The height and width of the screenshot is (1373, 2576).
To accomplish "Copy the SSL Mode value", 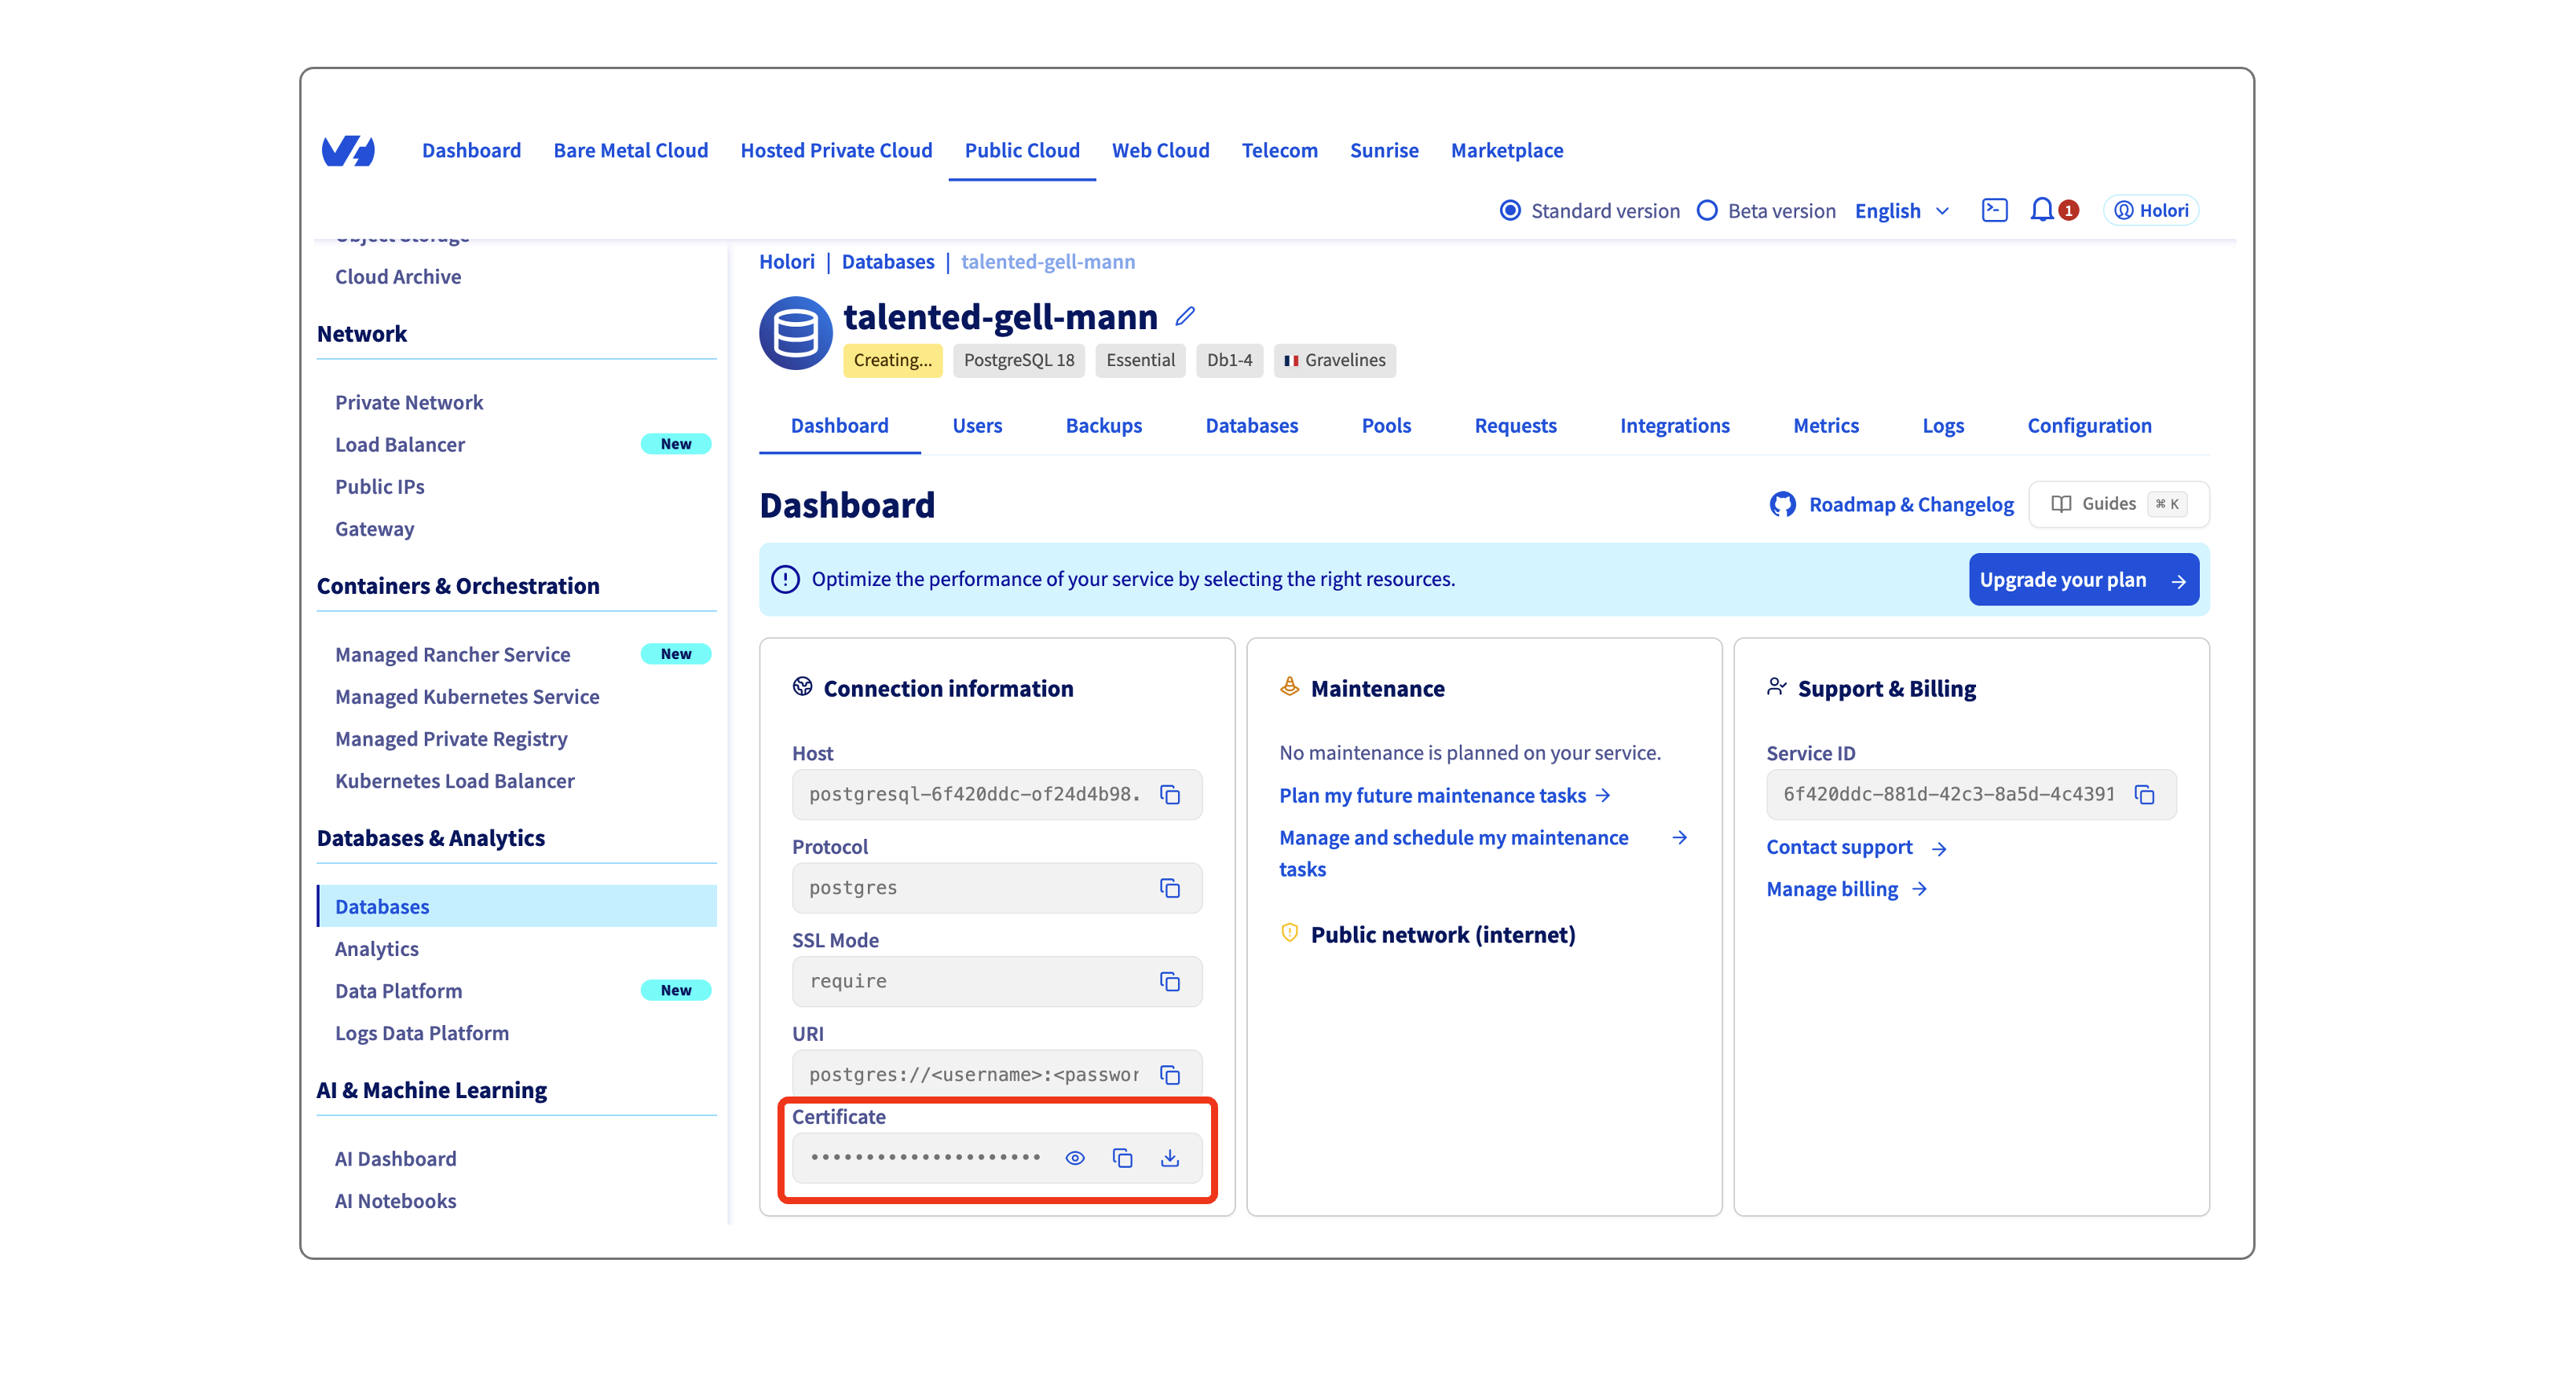I will pos(1169,981).
